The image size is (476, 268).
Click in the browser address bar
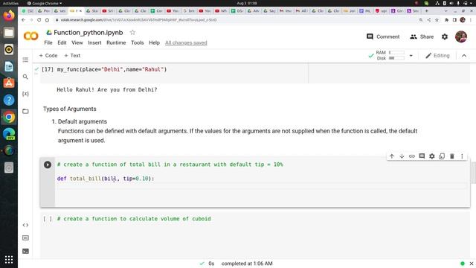tap(237, 20)
